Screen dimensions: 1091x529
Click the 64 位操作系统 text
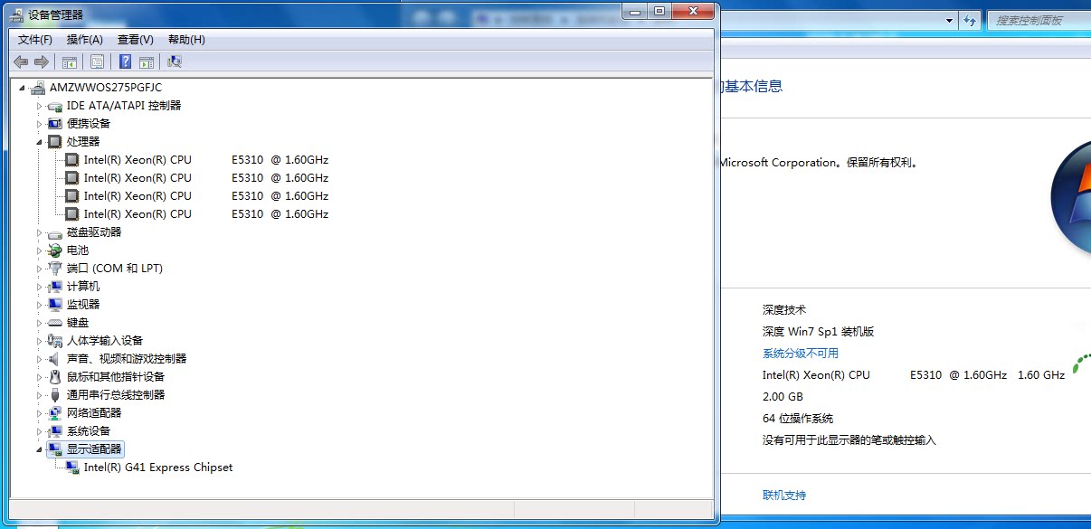pos(798,419)
